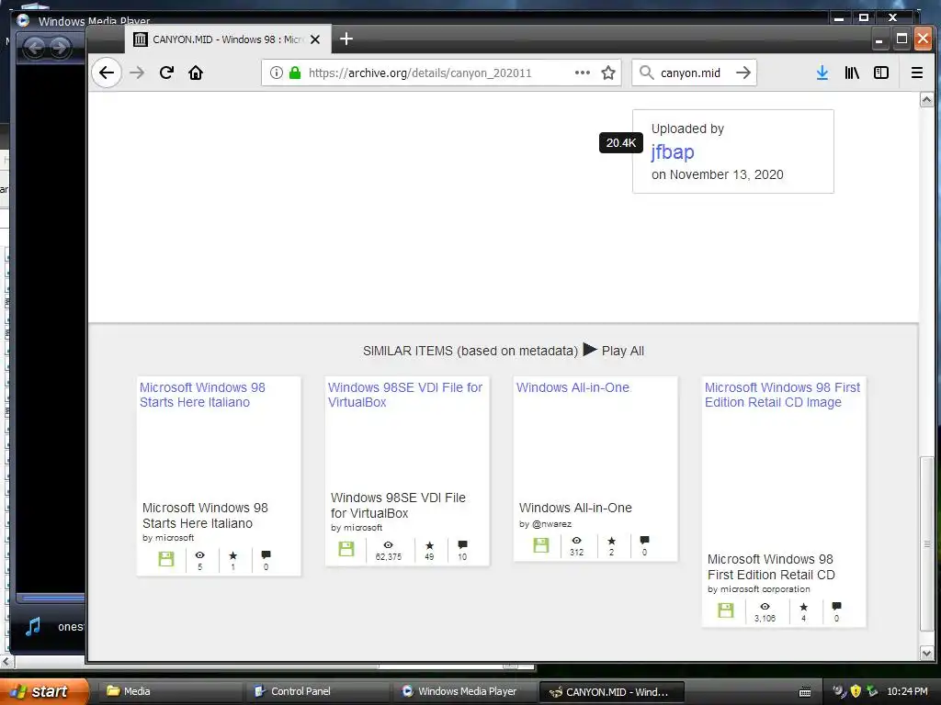Open the Firefox hamburger menu
Viewport: 941px width, 705px height.
[917, 73]
